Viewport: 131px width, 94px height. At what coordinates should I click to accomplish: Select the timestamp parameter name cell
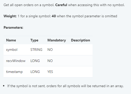(14, 72)
